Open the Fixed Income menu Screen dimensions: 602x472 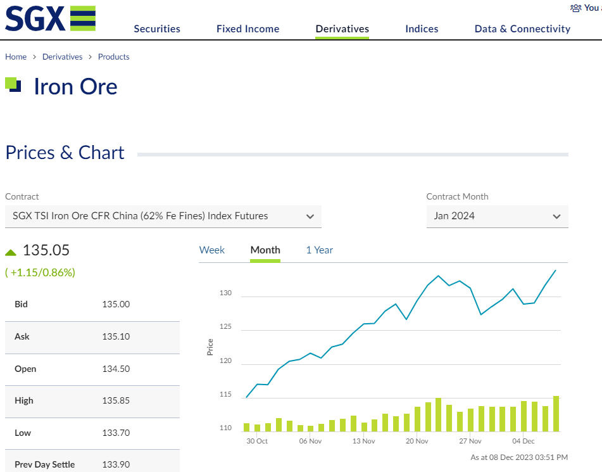(x=248, y=29)
